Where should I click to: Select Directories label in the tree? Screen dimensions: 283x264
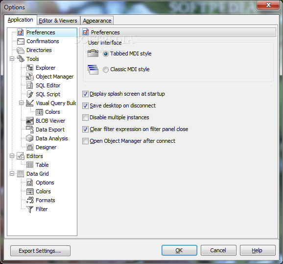(x=39, y=50)
